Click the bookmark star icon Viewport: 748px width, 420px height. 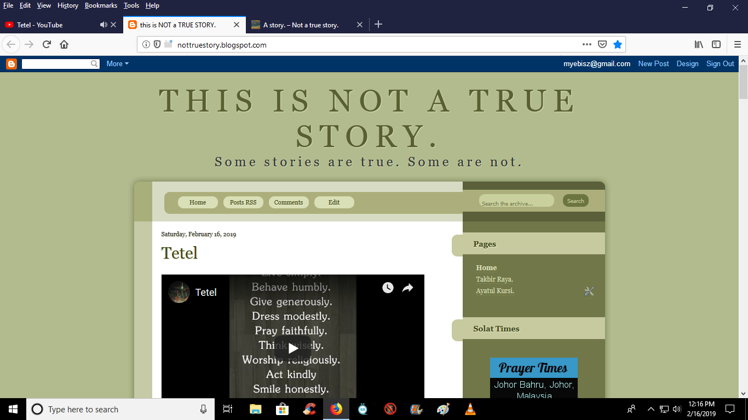618,45
